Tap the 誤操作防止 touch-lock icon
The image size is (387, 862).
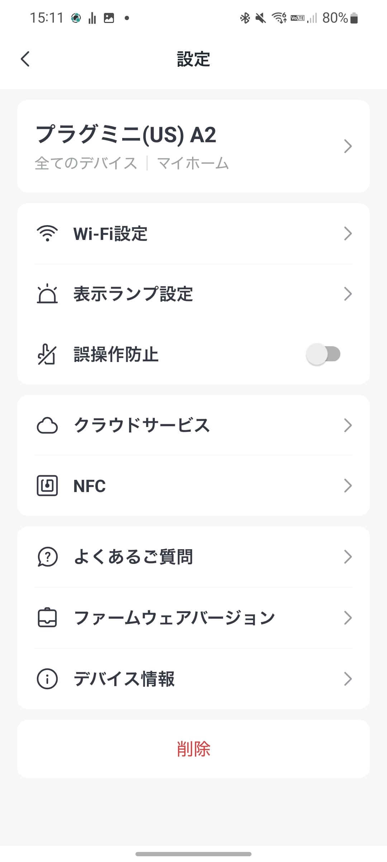47,354
